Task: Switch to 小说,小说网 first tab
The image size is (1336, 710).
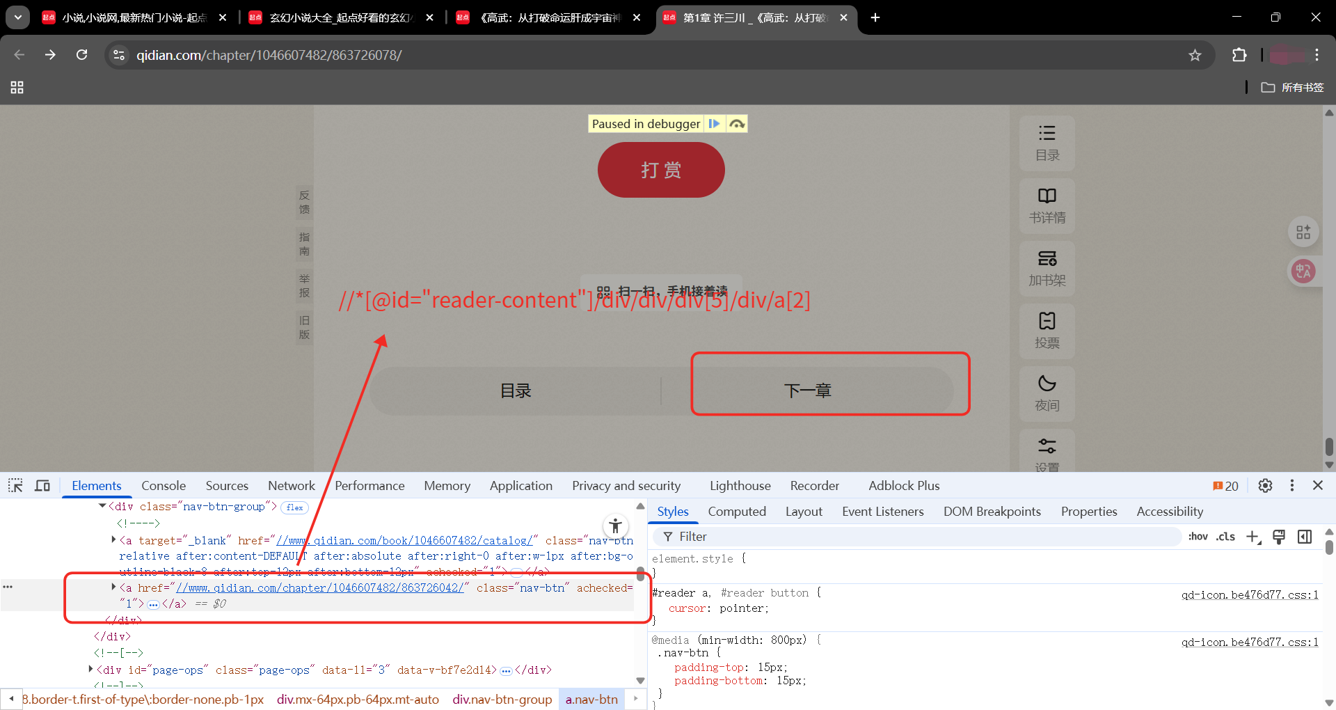Action: coord(134,17)
